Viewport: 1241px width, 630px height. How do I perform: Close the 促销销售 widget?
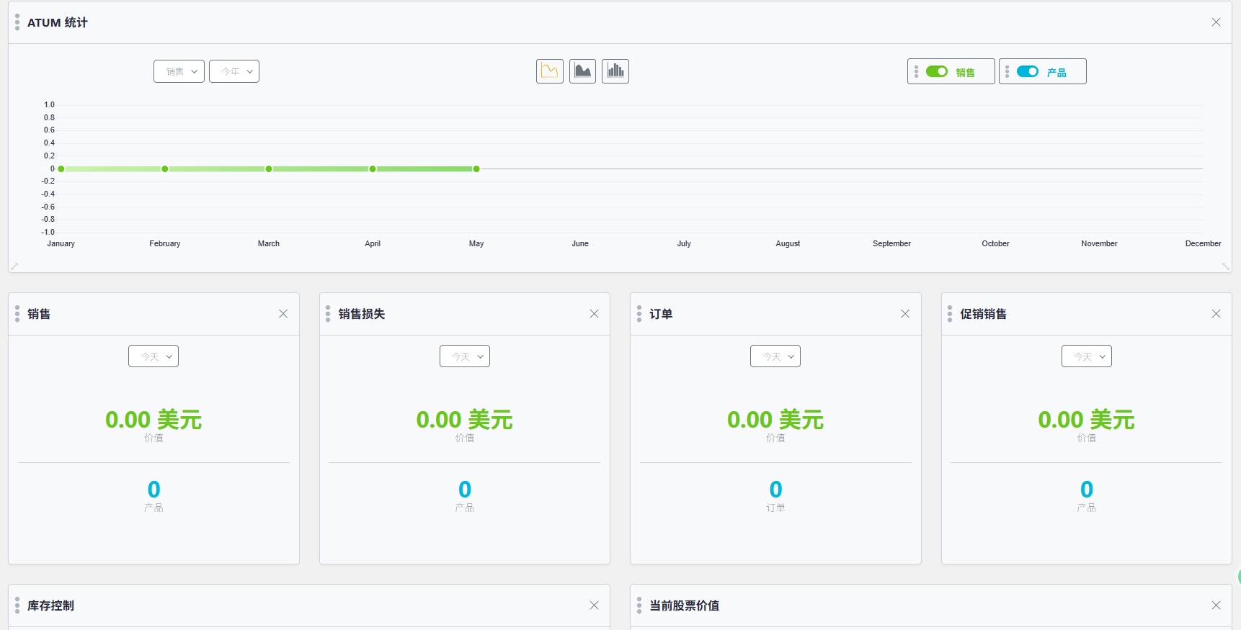(1216, 314)
